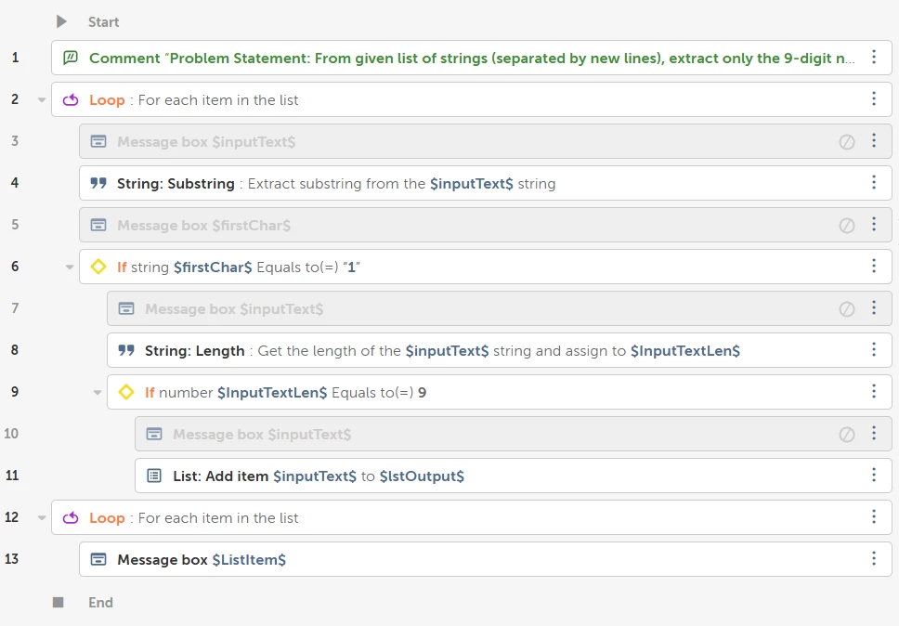899x626 pixels.
Task: Click the End stop square icon
Action: tap(58, 602)
